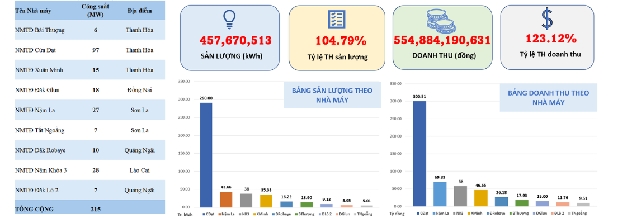Click the orange Nậm La bar labeled 43.66
Image resolution: width=632 pixels, height=218 pixels.
tap(226, 200)
